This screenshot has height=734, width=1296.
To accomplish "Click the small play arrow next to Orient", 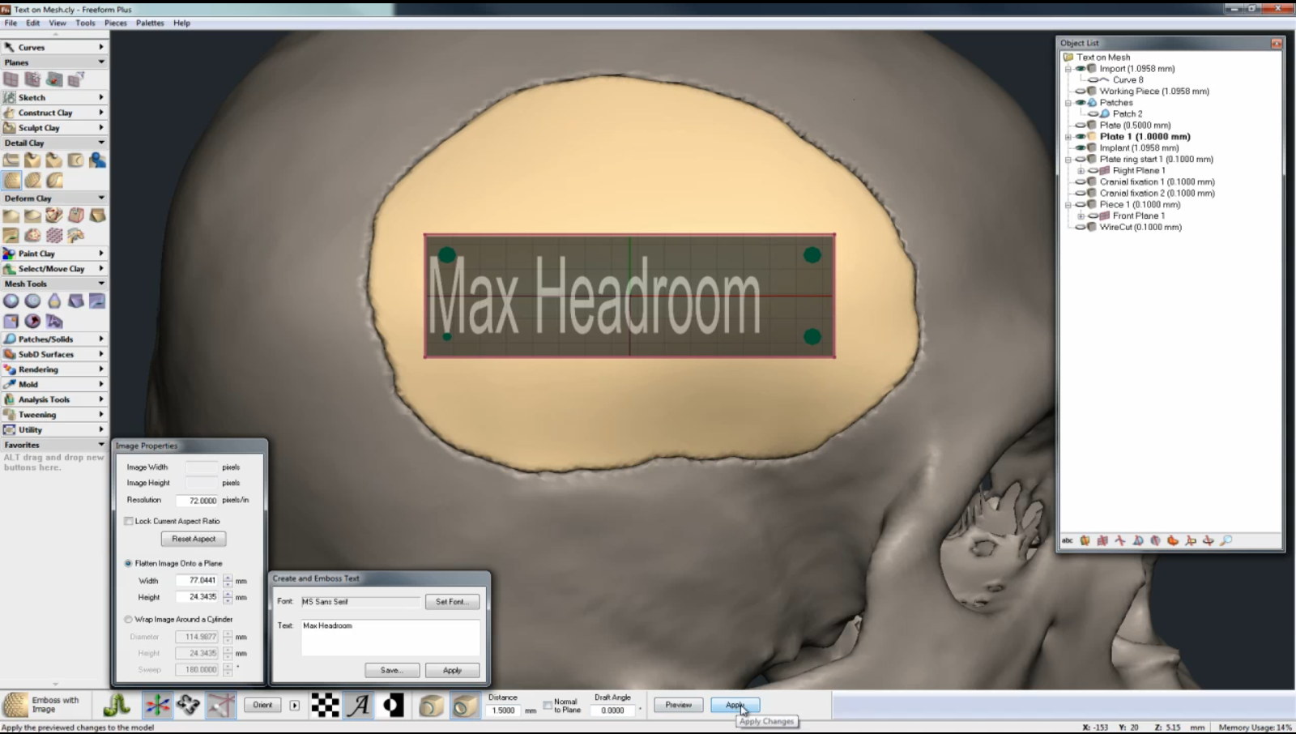I will point(295,705).
